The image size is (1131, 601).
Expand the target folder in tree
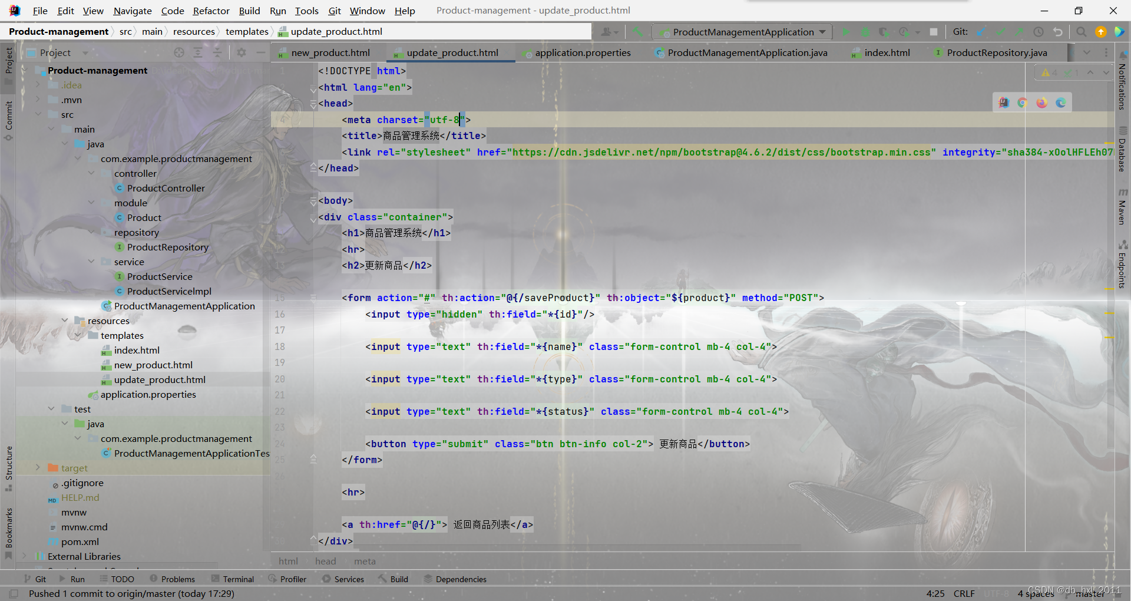coord(38,468)
